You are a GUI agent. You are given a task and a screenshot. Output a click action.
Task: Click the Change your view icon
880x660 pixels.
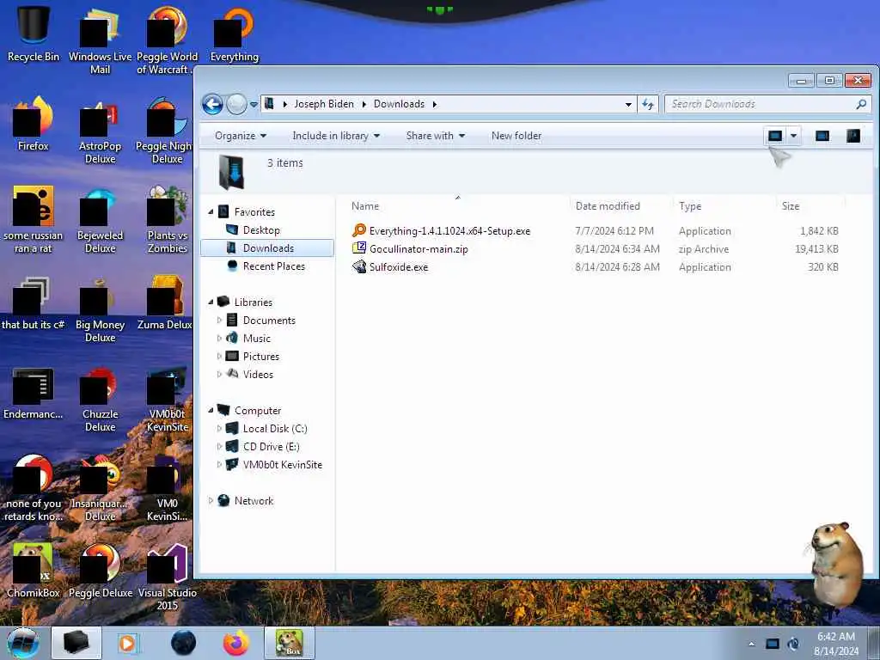click(x=775, y=136)
